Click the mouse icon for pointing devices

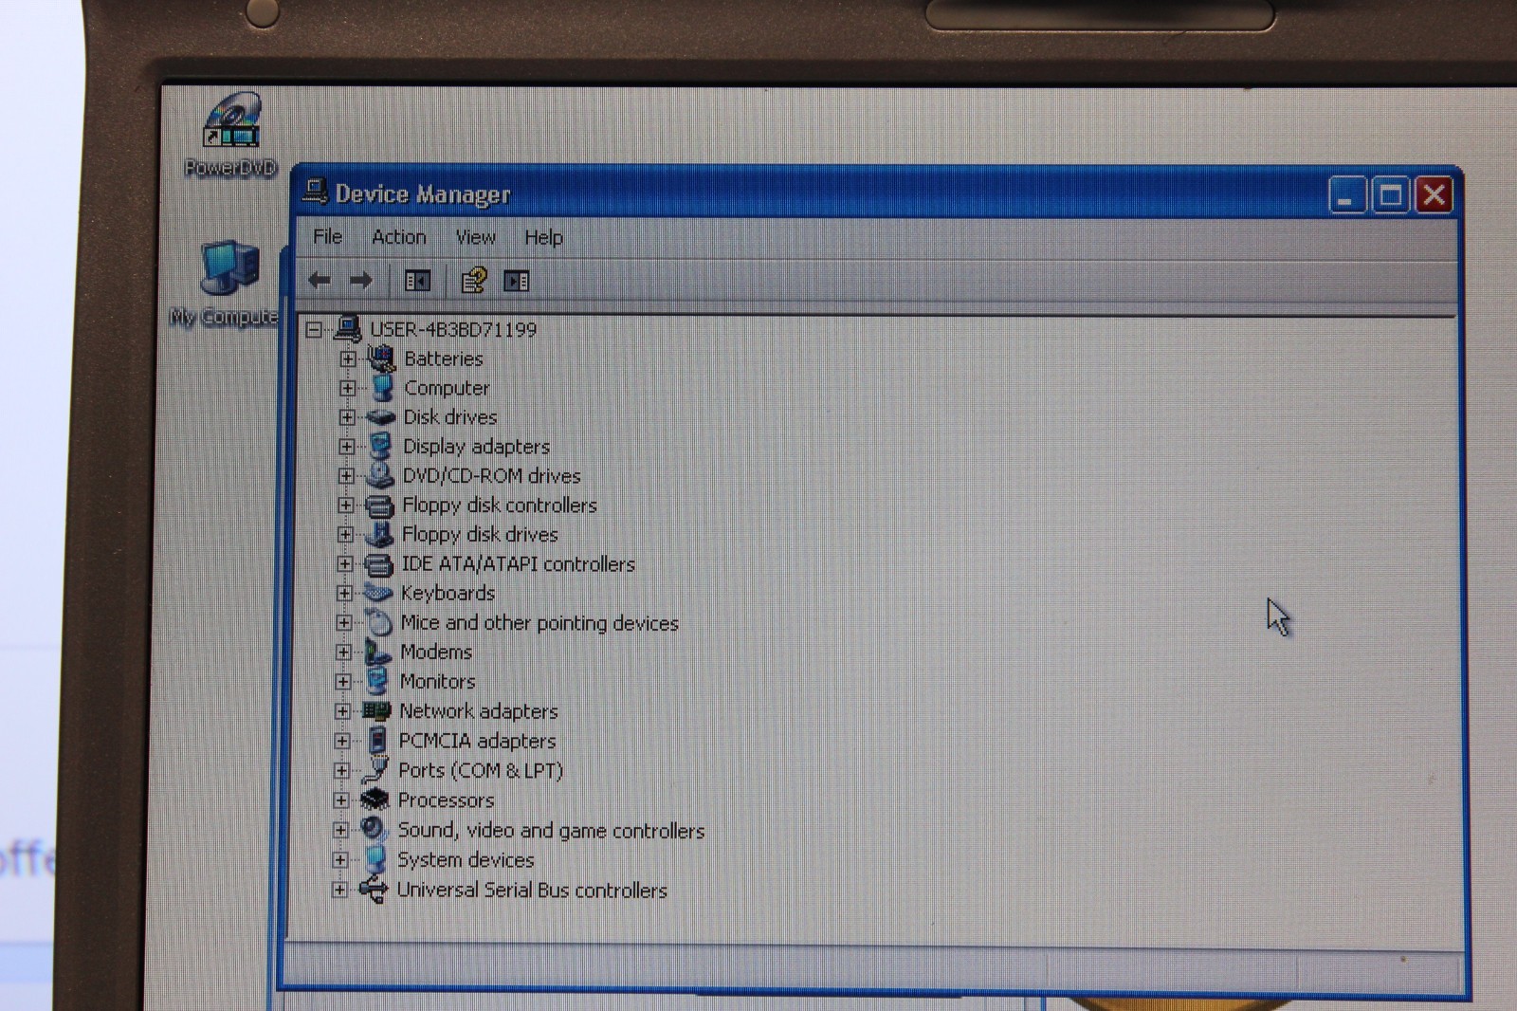[x=378, y=622]
